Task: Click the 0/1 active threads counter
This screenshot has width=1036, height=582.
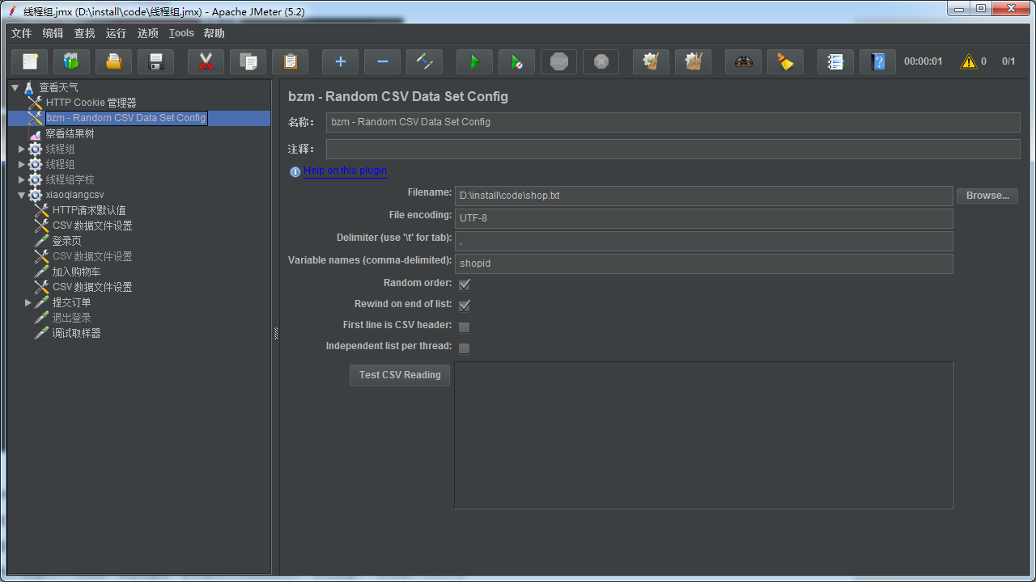Action: pyautogui.click(x=1008, y=61)
